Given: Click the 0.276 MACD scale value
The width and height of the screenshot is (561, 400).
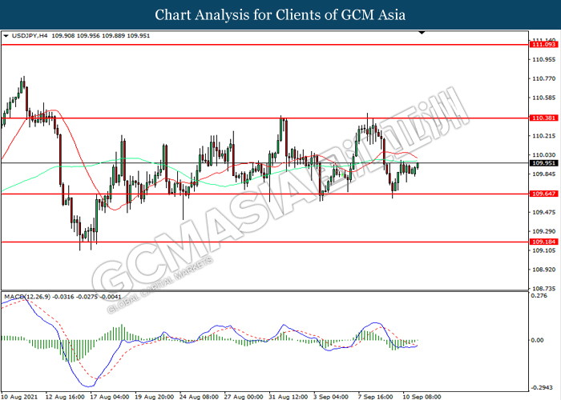Looking at the screenshot, I should pos(539,296).
